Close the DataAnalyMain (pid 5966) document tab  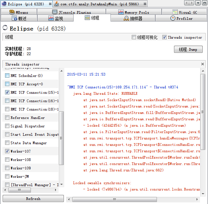145,4
